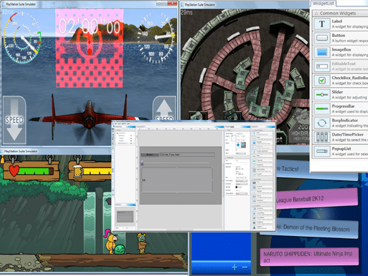Pick the EditableText widget icon
This screenshot has width=368, height=276.
[x=322, y=66]
